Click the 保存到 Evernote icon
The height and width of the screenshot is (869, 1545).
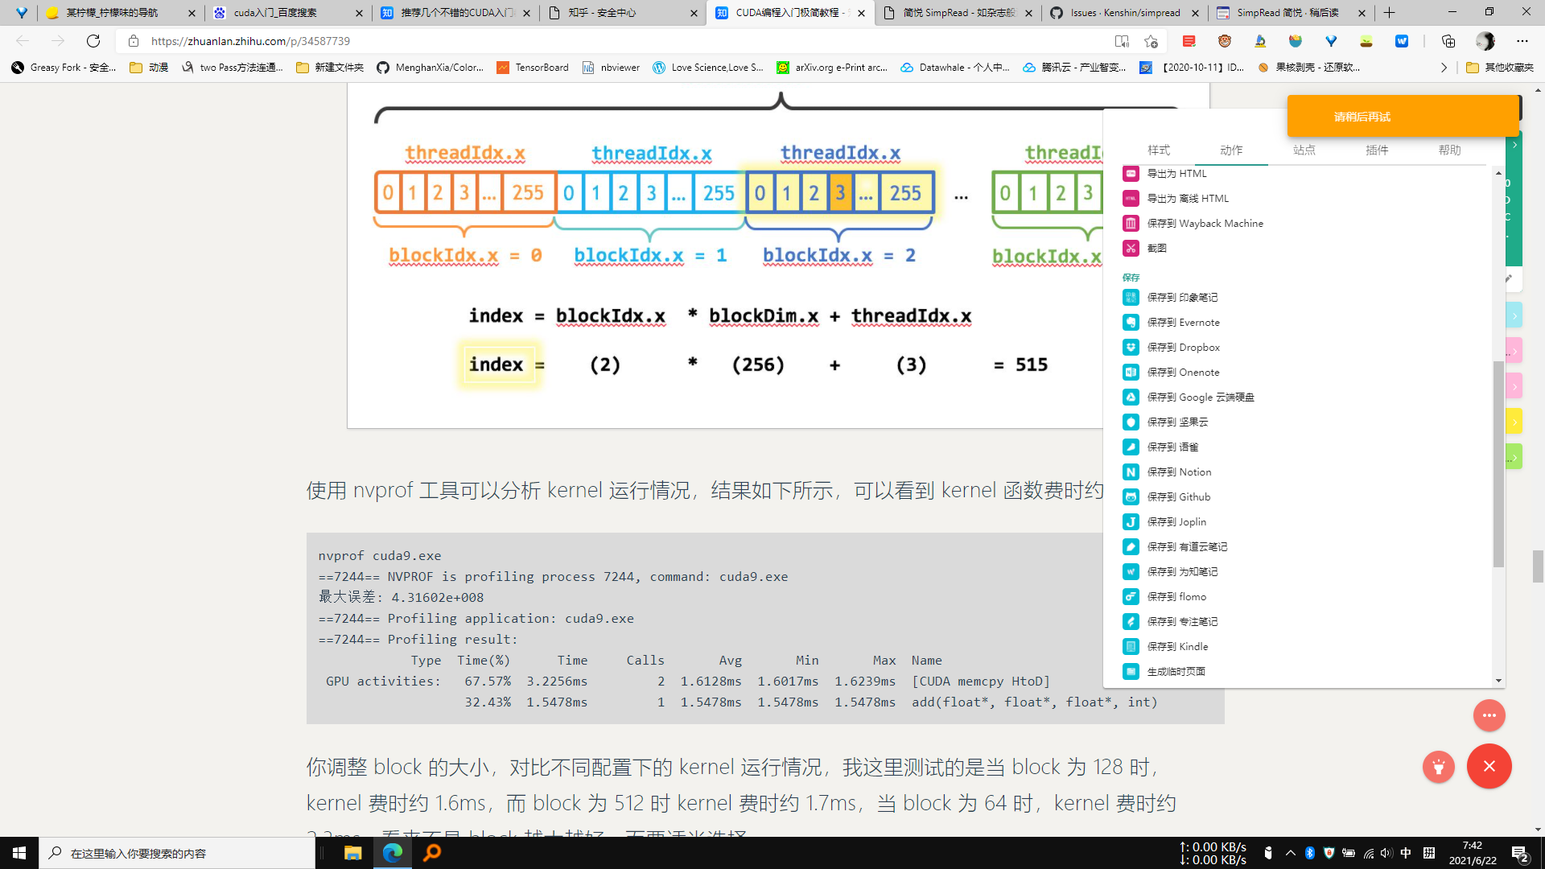1131,323
